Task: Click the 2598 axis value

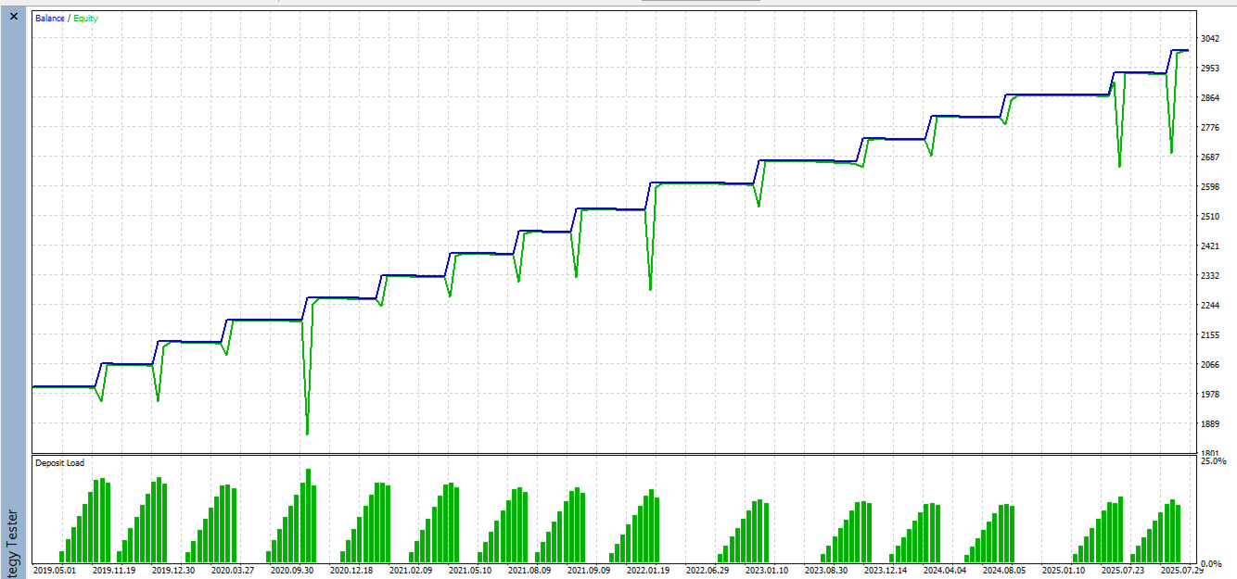Action: tap(1209, 187)
